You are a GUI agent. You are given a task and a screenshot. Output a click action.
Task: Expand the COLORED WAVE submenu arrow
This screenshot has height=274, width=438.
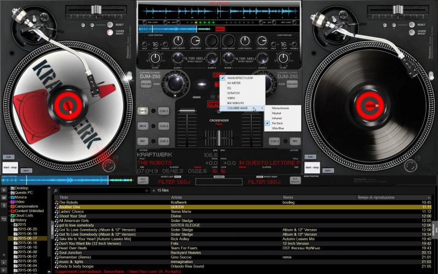tap(262, 108)
